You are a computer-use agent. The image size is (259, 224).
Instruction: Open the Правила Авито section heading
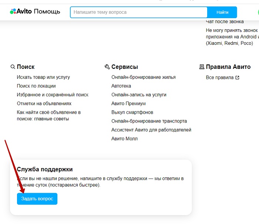(228, 67)
